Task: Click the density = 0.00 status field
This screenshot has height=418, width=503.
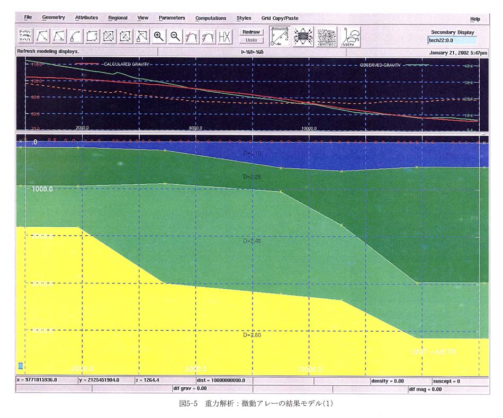Action: coord(401,381)
